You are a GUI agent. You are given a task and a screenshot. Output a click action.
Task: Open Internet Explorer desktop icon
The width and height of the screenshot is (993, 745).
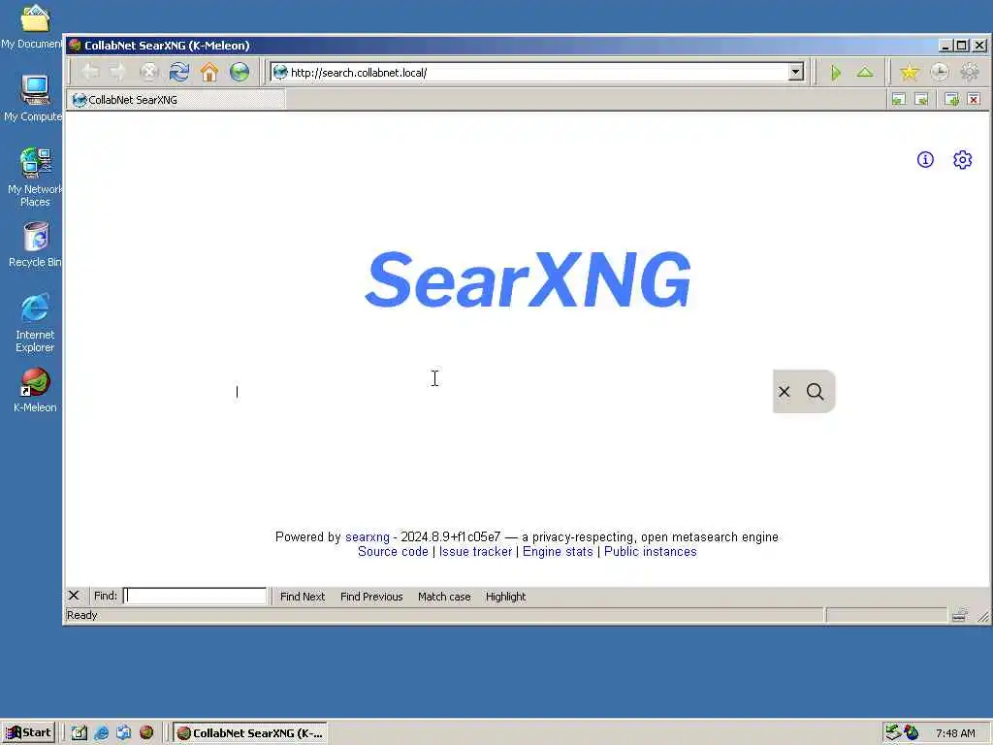pos(35,323)
